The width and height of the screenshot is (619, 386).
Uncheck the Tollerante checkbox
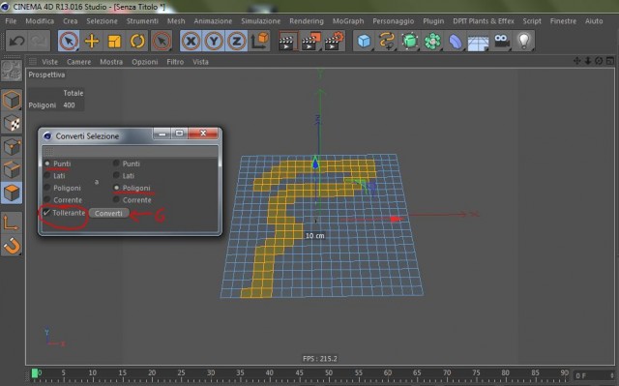(x=47, y=213)
